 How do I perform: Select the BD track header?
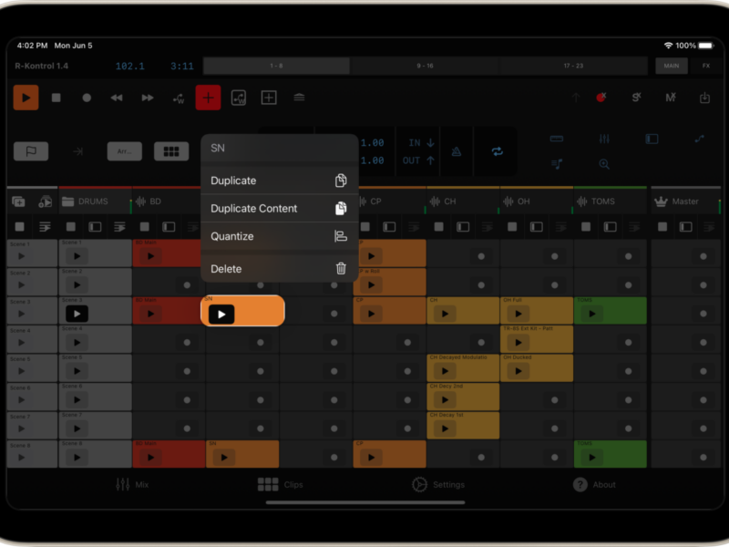pyautogui.click(x=169, y=201)
